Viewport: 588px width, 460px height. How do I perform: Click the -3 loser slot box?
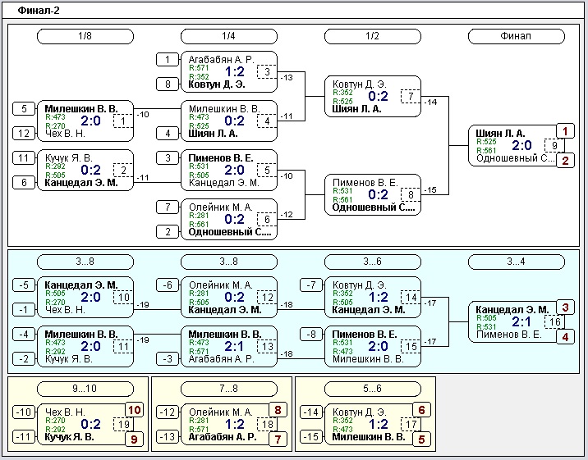[168, 358]
